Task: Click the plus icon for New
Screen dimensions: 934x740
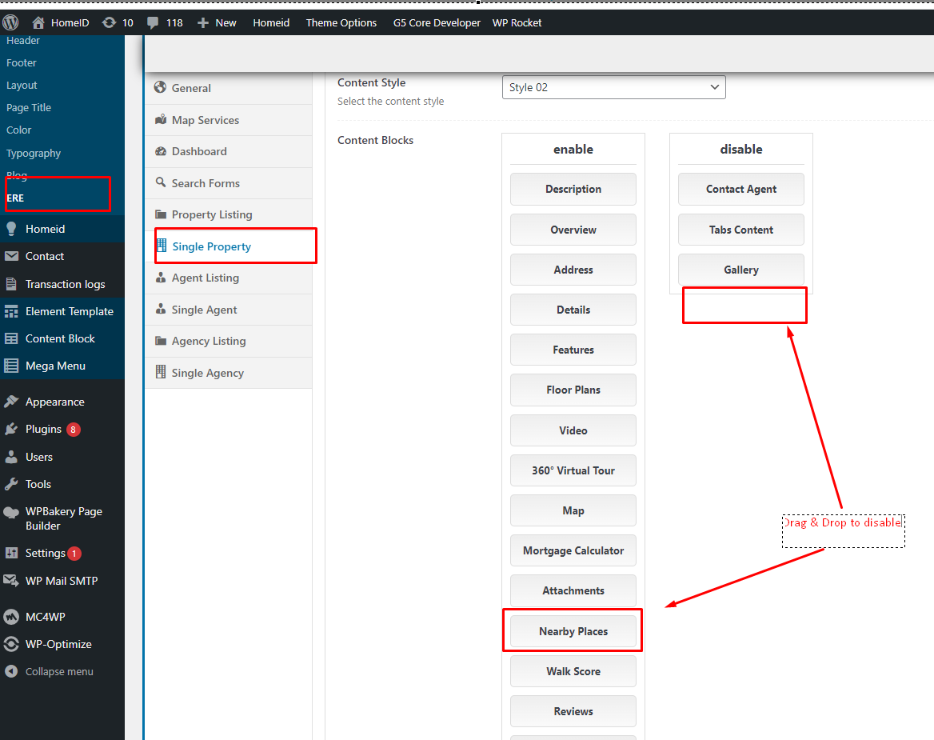Action: [203, 22]
